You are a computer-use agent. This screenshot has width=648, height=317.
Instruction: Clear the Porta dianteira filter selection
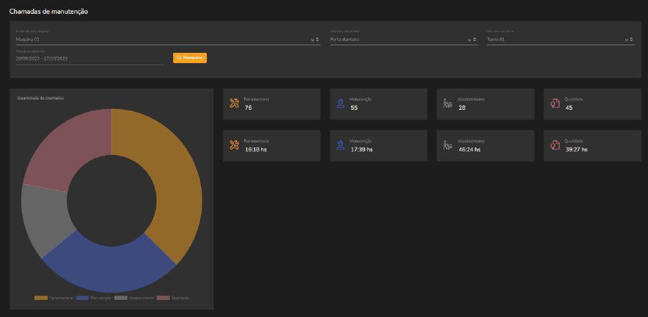(470, 40)
